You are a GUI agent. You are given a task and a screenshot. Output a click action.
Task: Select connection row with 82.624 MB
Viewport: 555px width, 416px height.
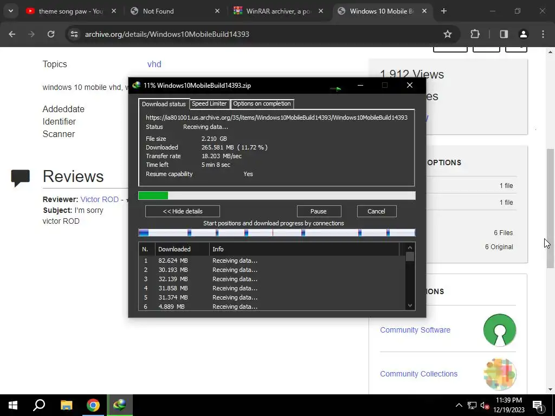click(x=272, y=261)
